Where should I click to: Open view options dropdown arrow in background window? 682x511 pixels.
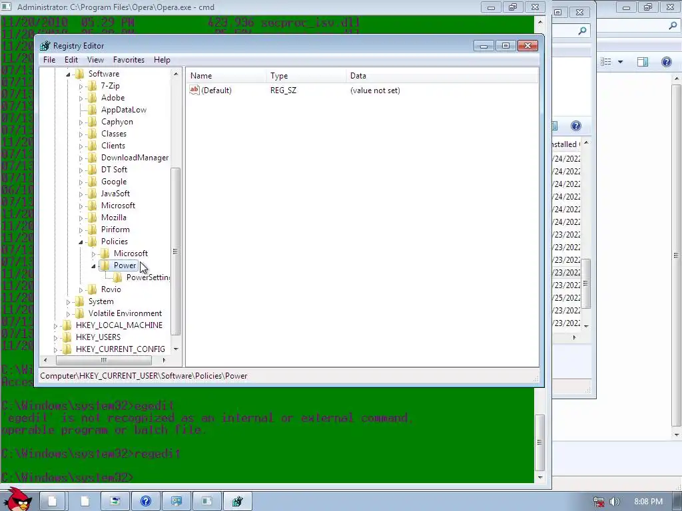pos(621,62)
